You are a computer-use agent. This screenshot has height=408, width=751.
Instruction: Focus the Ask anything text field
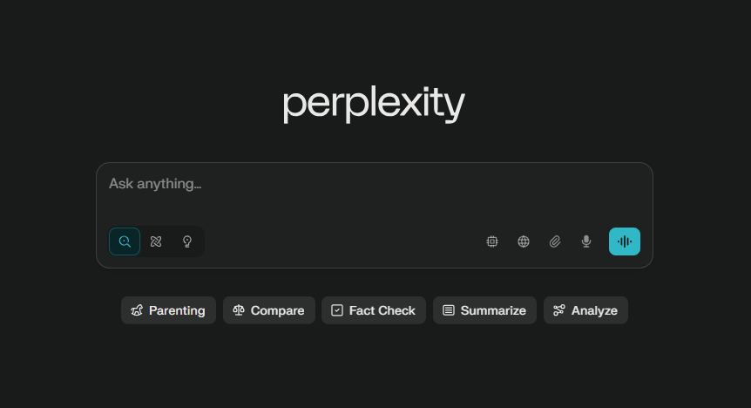pyautogui.click(x=374, y=192)
